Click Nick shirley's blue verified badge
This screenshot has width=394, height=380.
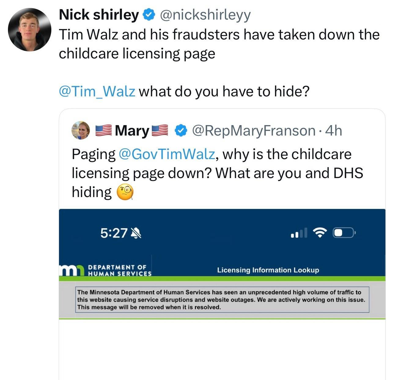click(149, 15)
